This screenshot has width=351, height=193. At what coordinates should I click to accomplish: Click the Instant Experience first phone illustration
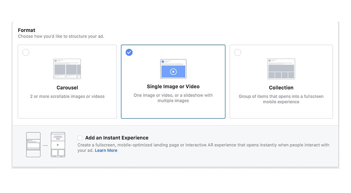tap(33, 145)
